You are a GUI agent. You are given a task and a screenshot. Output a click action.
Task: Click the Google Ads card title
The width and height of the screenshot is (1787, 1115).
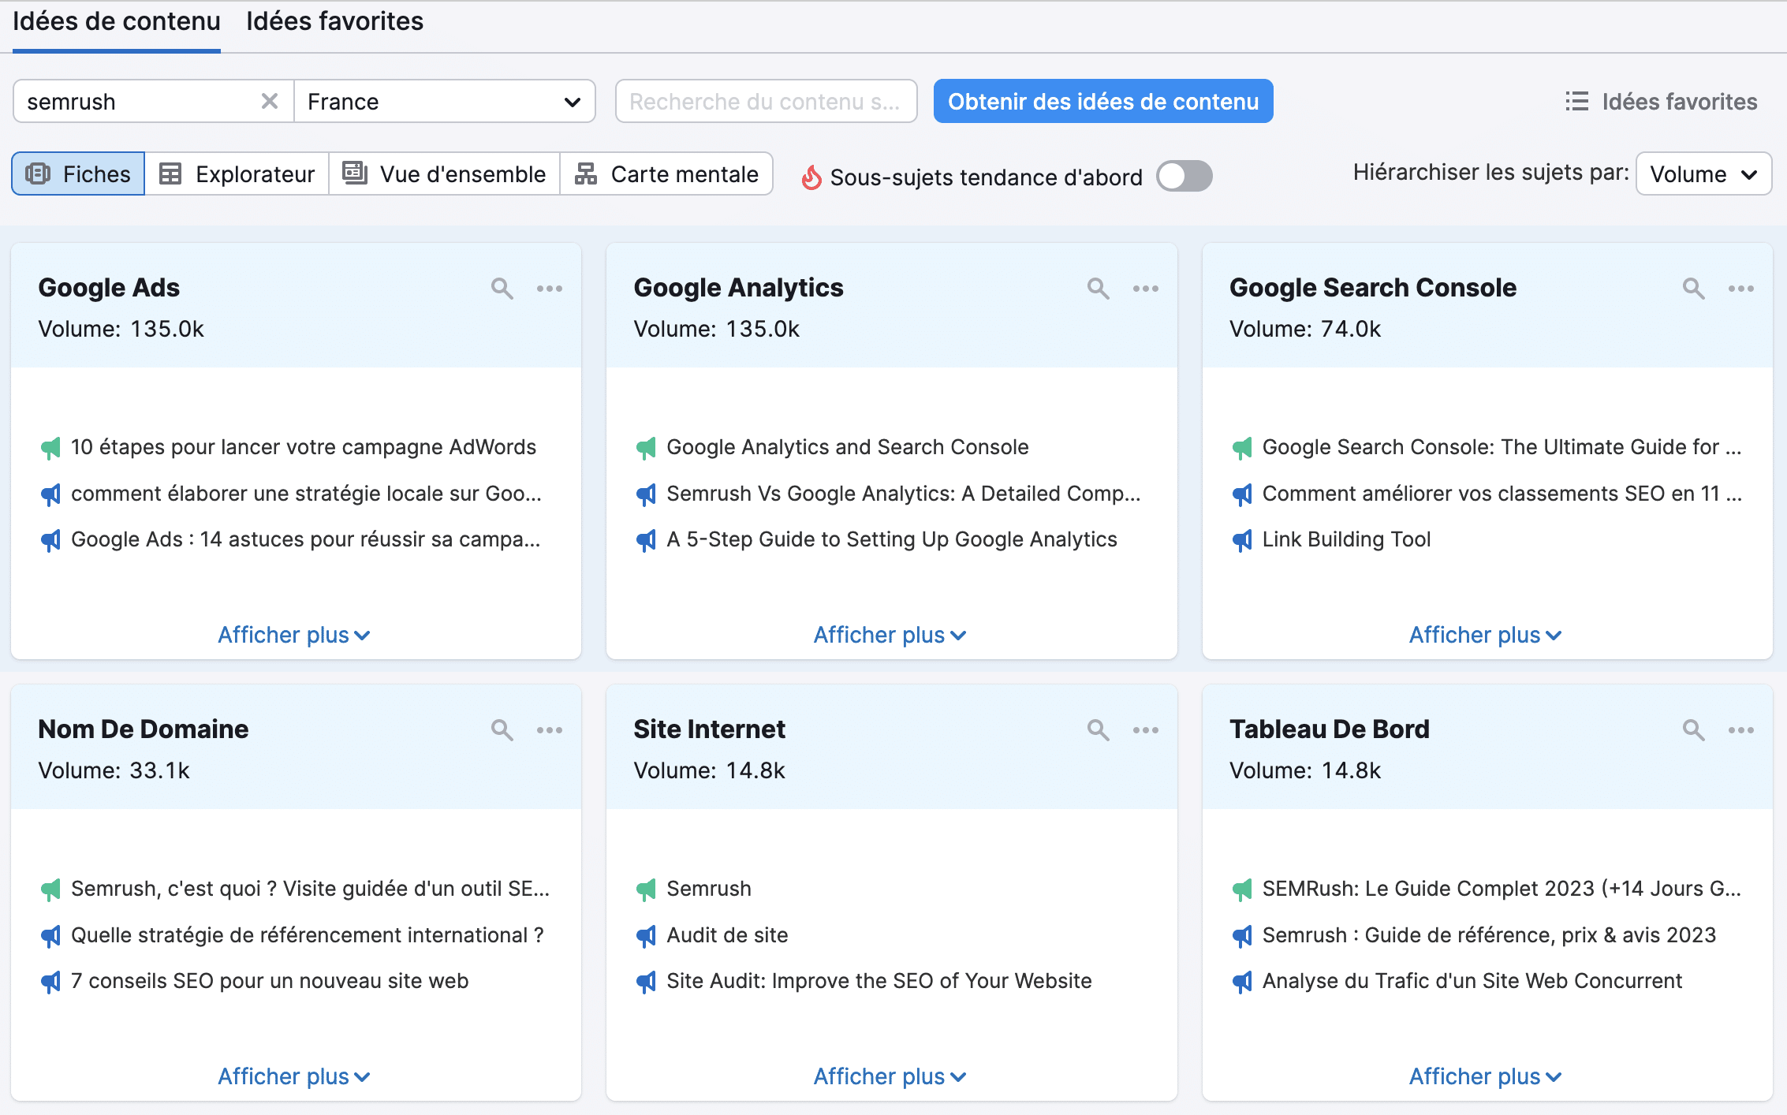[109, 288]
